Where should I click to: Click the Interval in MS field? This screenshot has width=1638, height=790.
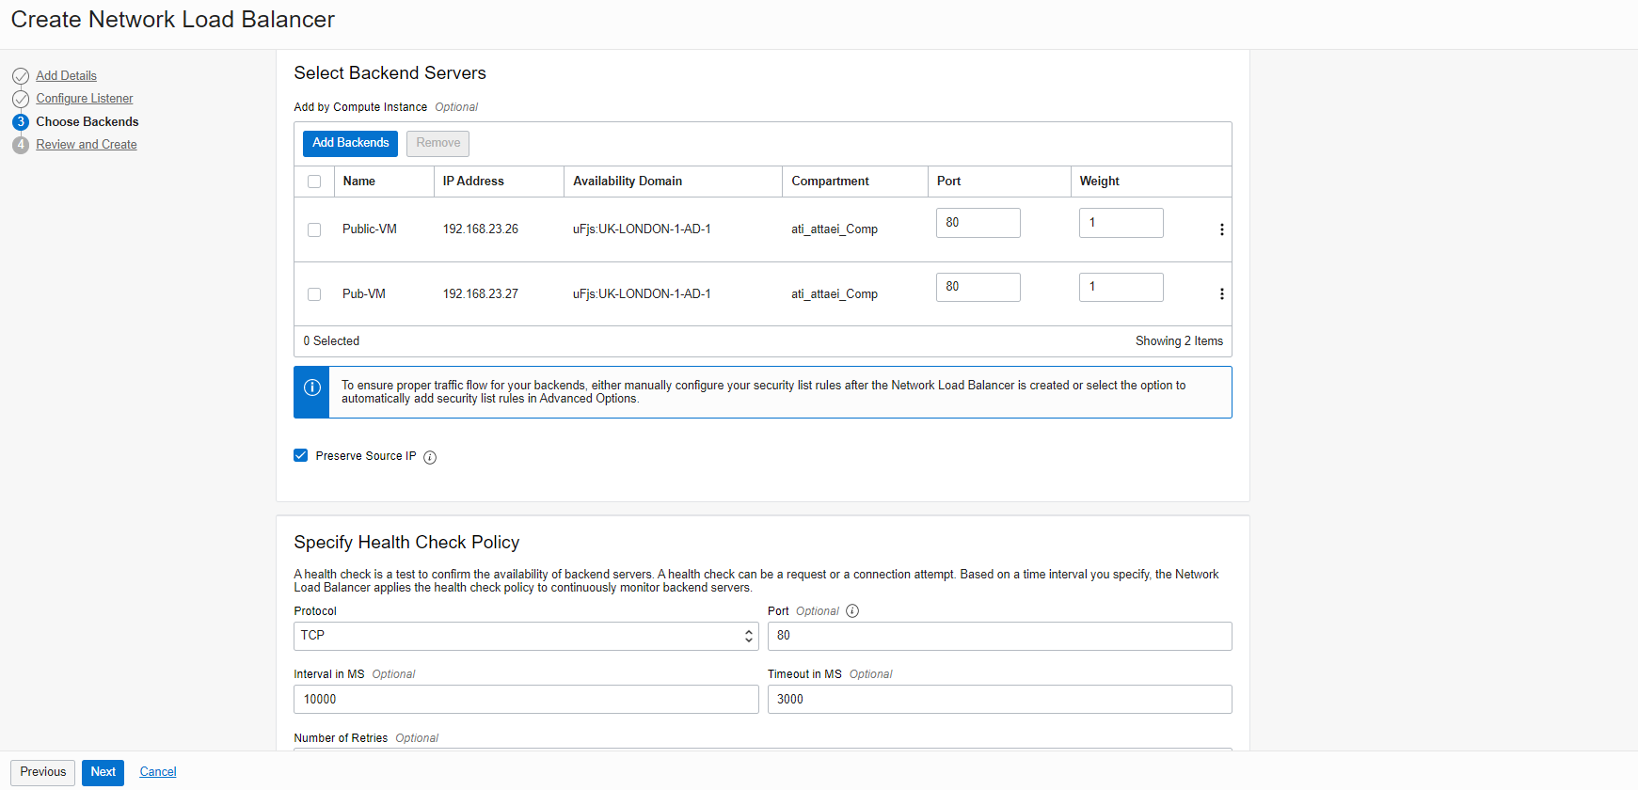pos(525,700)
